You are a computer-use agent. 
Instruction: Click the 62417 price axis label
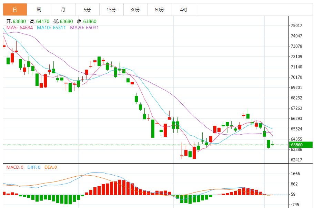(296, 160)
